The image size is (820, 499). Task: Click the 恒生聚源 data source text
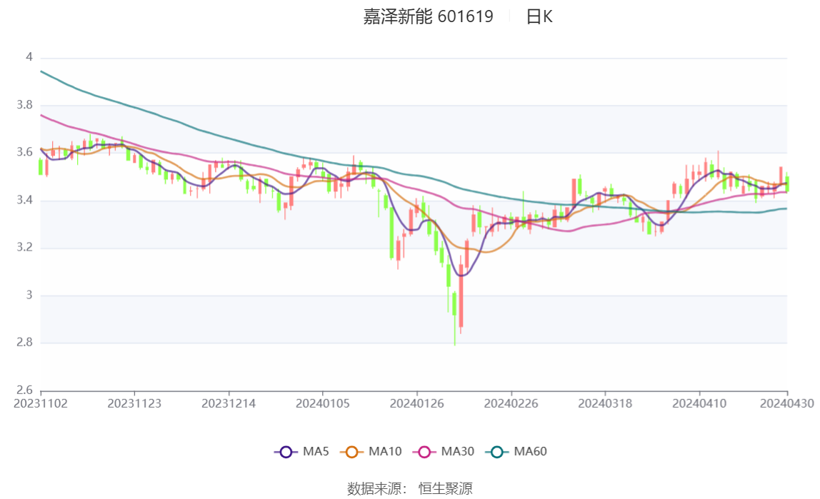point(445,488)
